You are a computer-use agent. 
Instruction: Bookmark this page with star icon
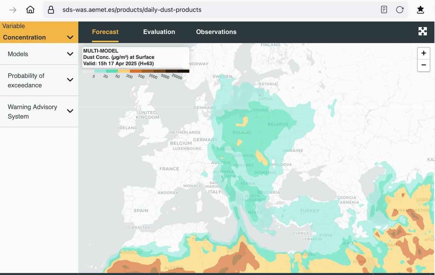point(420,10)
